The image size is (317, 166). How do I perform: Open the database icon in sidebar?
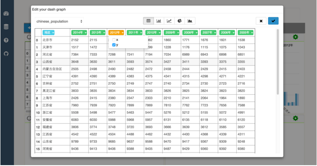pos(6,27)
